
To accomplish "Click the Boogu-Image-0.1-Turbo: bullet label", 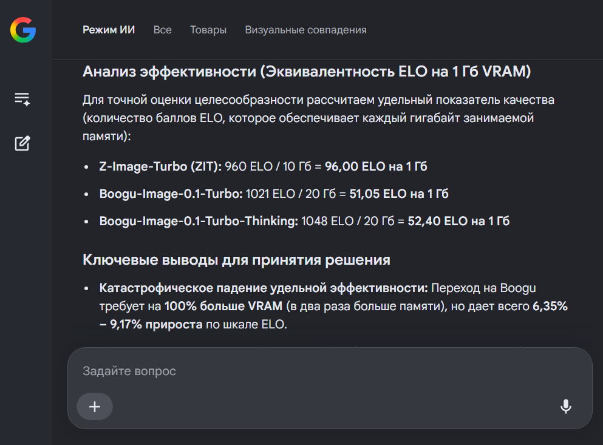I will [171, 194].
